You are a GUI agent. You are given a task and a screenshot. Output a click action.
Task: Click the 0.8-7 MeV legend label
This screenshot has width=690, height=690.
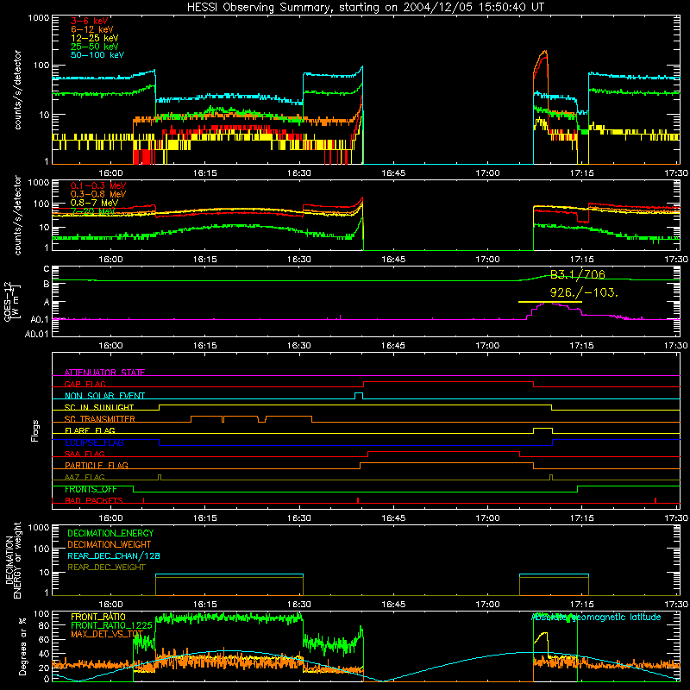tap(94, 203)
